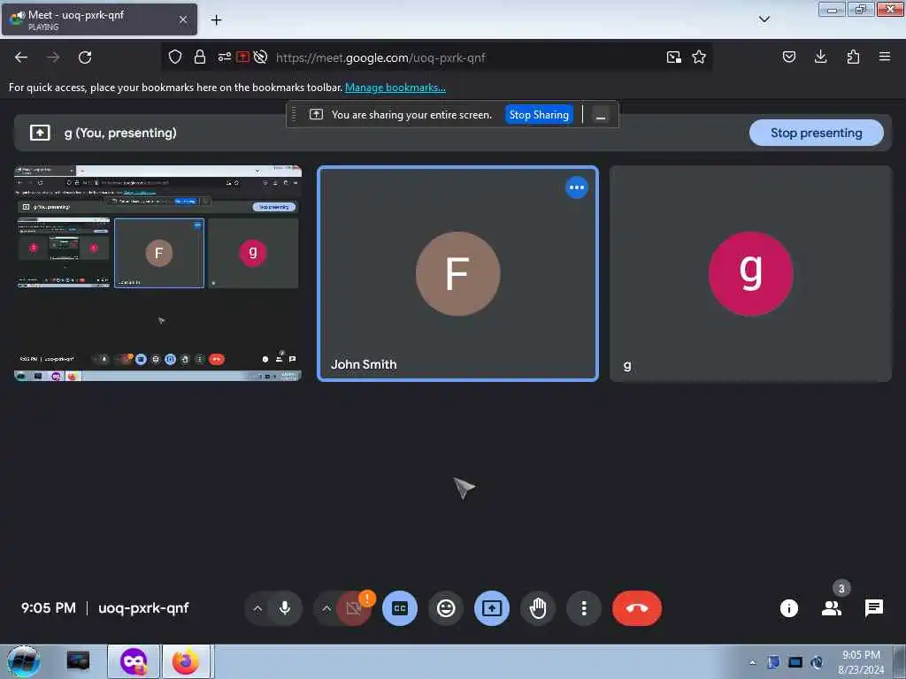906x679 pixels.
Task: Click the present now screen share button
Action: (x=492, y=608)
